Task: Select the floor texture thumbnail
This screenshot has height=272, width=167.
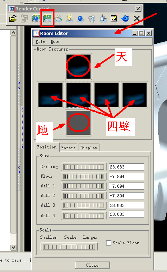Action: [x=78, y=123]
